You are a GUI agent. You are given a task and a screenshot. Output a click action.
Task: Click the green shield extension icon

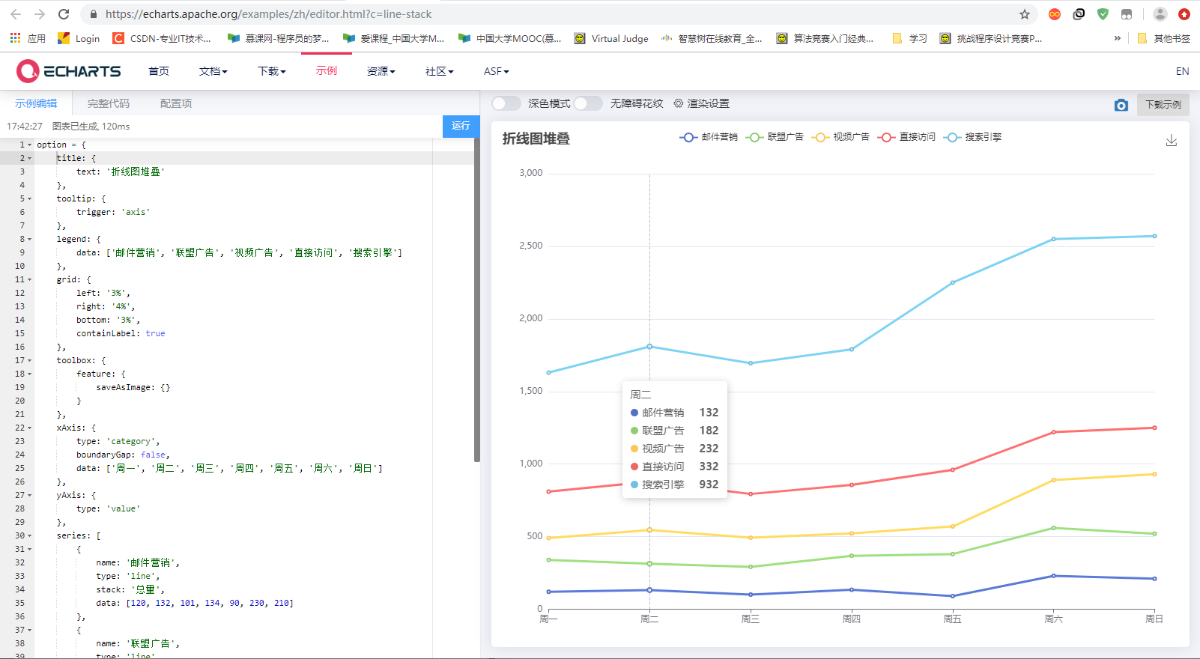click(x=1103, y=14)
